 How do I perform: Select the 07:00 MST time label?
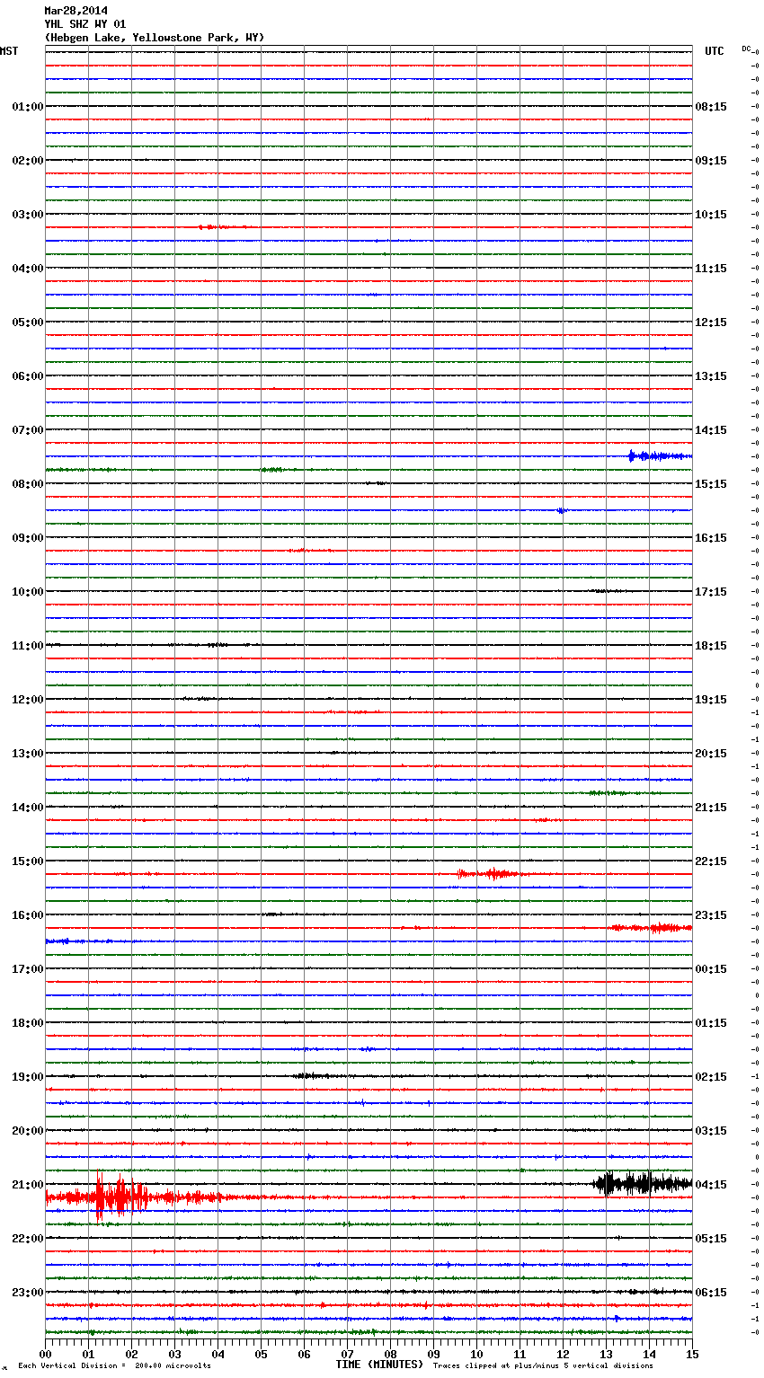[x=27, y=430]
